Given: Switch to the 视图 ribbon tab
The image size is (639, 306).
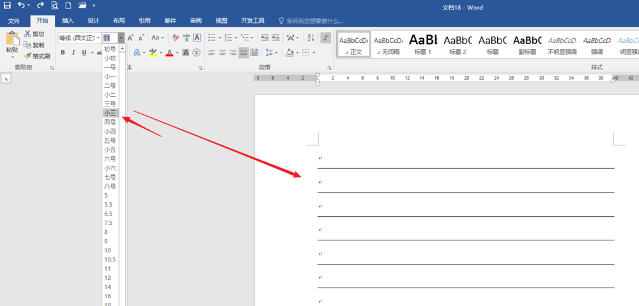Looking at the screenshot, I should [x=221, y=20].
